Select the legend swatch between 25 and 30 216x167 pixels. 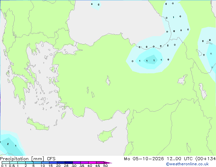[x=68, y=163]
